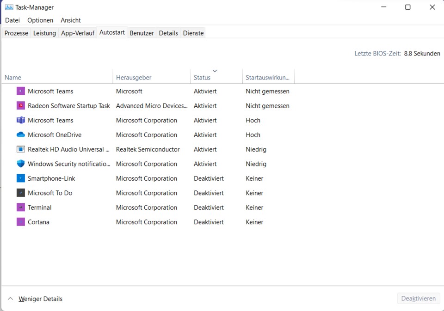Sort by Startauswirkungen column header
Screen dimensions: 444x311
pos(267,78)
